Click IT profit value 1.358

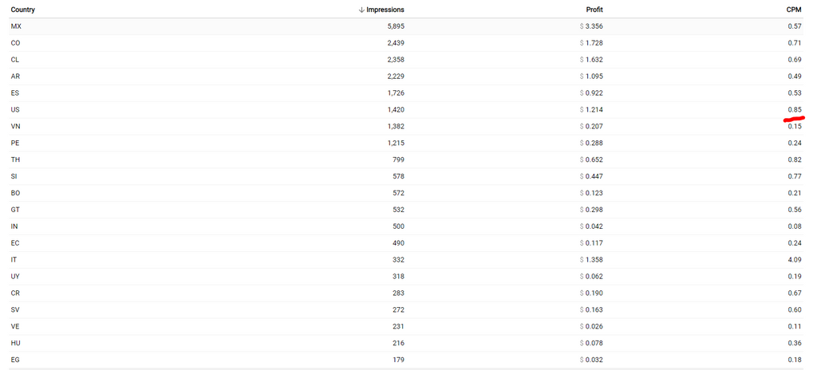[593, 260]
